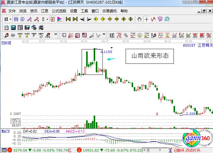Open the 公式选股 menu
Viewport: 213px width, 153px height.
(x=59, y=11)
